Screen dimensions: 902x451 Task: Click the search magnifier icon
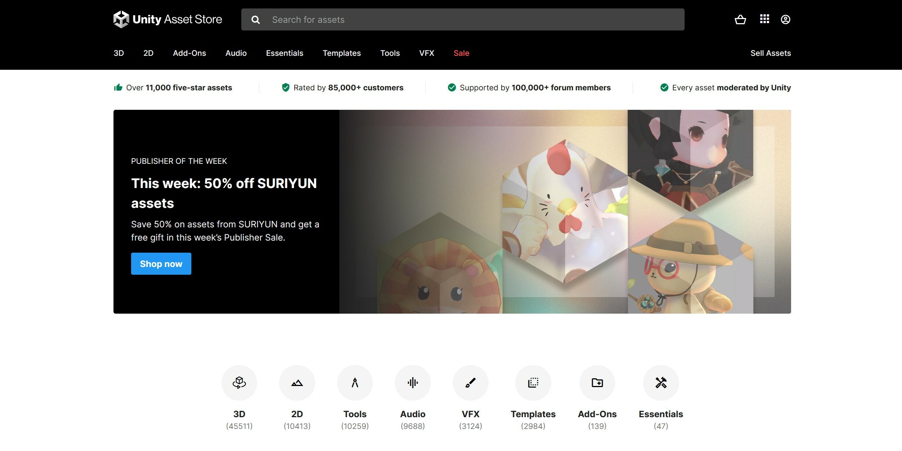(x=256, y=19)
